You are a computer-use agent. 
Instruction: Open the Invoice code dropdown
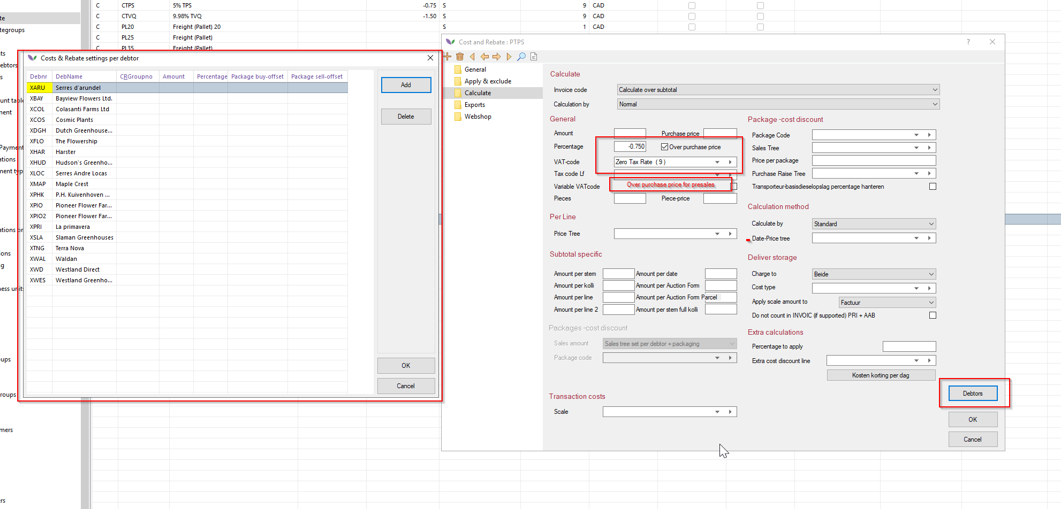click(x=935, y=90)
